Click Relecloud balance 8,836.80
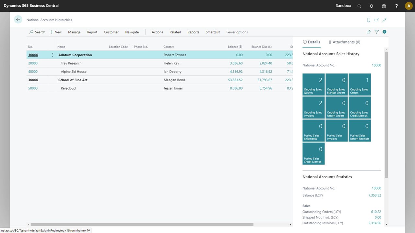This screenshot has width=415, height=233. point(236,88)
